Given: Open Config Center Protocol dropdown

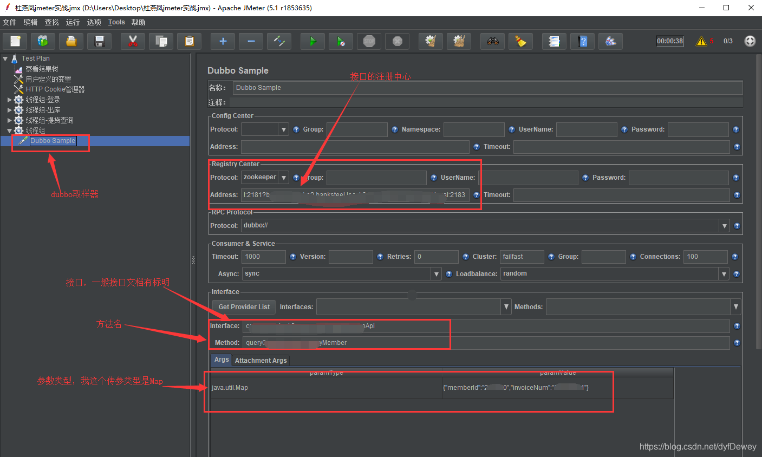Looking at the screenshot, I should (284, 129).
